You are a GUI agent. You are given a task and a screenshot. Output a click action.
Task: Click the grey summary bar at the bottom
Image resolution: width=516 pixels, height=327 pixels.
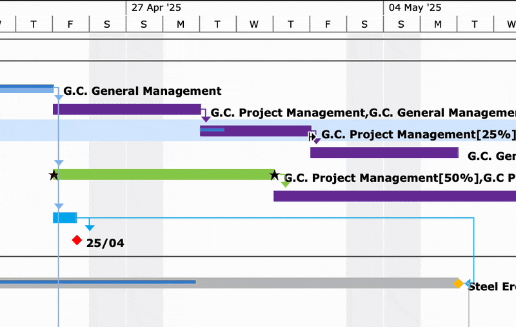[230, 283]
